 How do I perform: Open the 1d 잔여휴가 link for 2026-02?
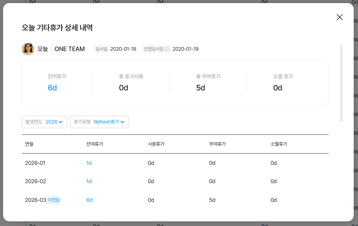coord(89,181)
